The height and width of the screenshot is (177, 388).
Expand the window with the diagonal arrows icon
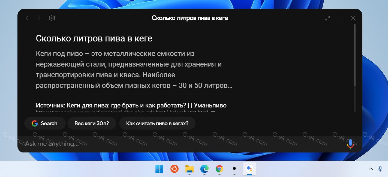point(327,18)
